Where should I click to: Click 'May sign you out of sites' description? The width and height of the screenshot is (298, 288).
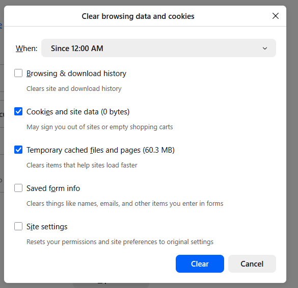[x=99, y=127]
